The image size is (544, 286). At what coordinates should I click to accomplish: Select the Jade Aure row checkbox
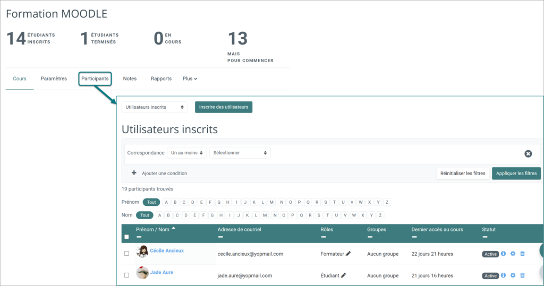126,275
